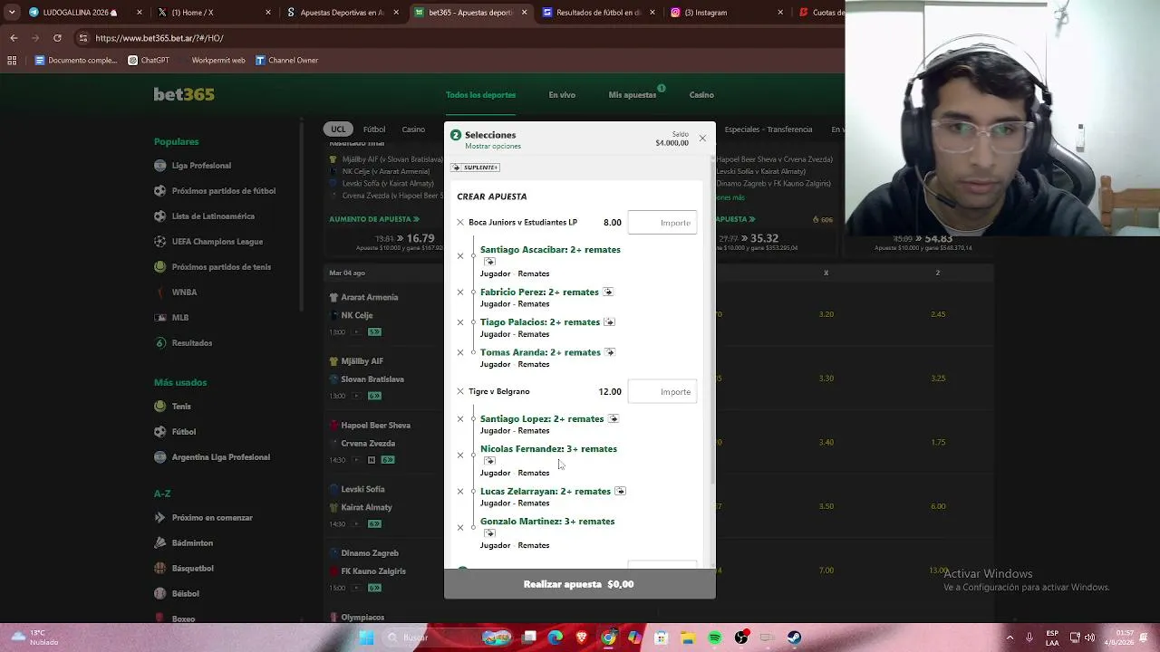The width and height of the screenshot is (1160, 652).
Task: Remove Nicolas Fernandez 3+ remates selection
Action: (460, 455)
